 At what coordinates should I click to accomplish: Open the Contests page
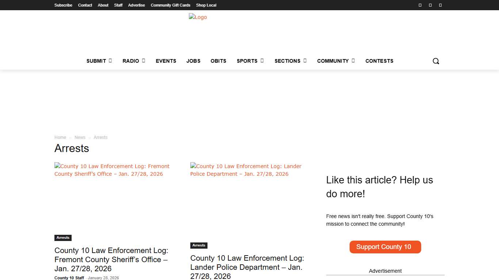pos(379,61)
